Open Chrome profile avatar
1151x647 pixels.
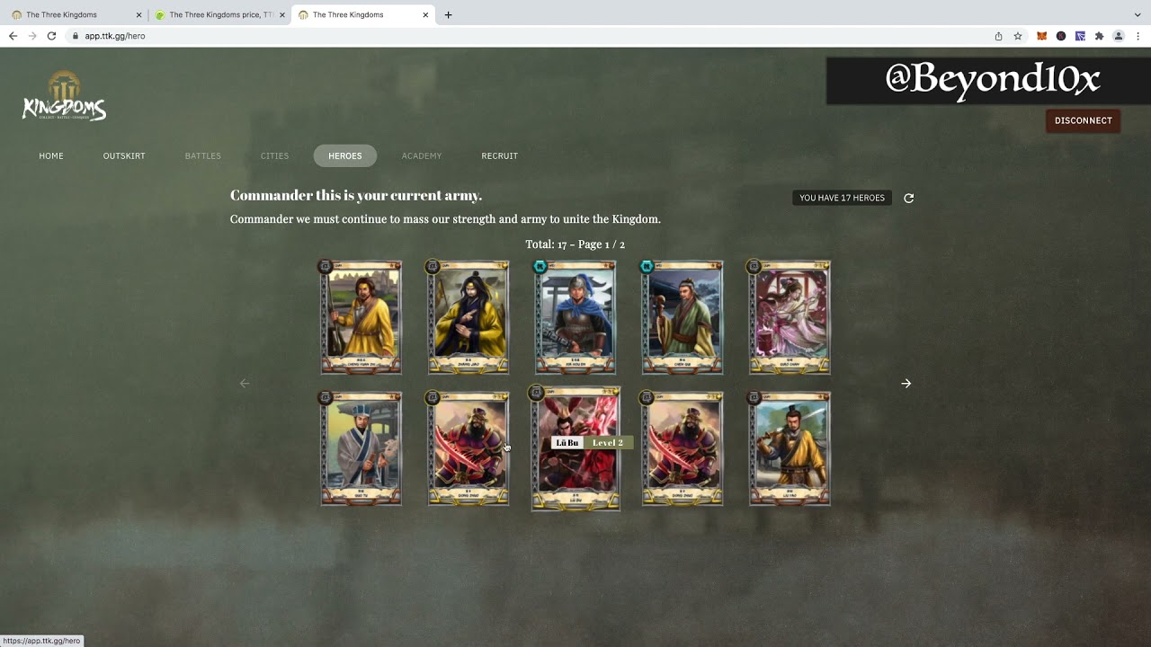coord(1119,36)
